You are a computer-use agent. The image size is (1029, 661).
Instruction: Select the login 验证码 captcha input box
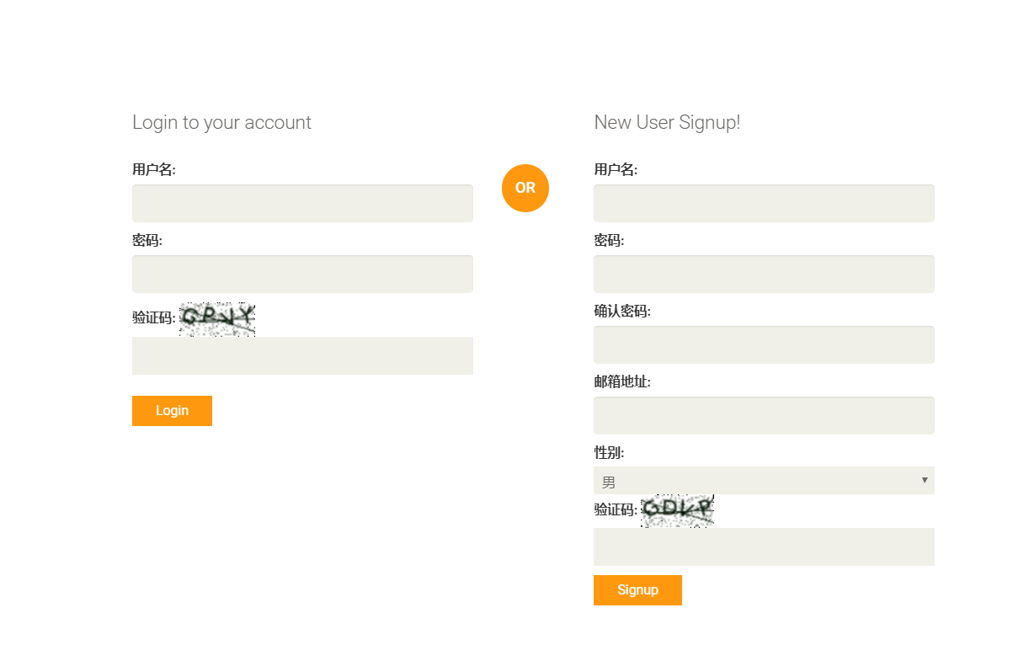tap(302, 355)
